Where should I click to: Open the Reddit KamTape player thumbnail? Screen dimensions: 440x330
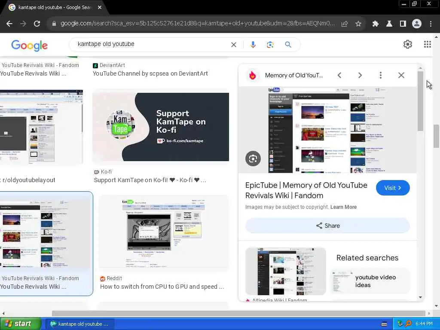pos(164,232)
